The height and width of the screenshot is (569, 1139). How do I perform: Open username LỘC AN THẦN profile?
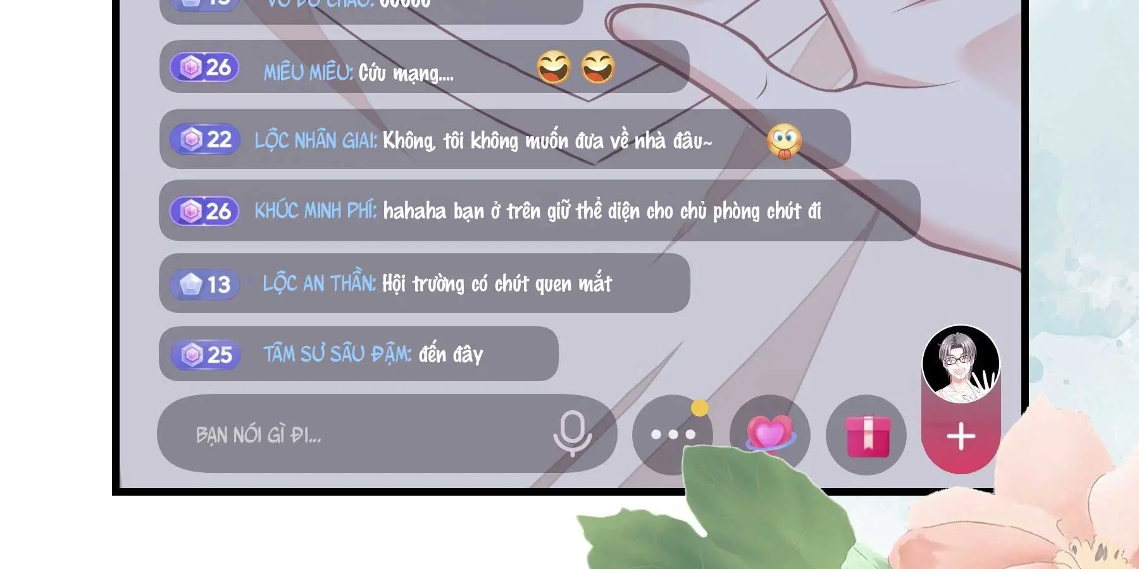(319, 283)
